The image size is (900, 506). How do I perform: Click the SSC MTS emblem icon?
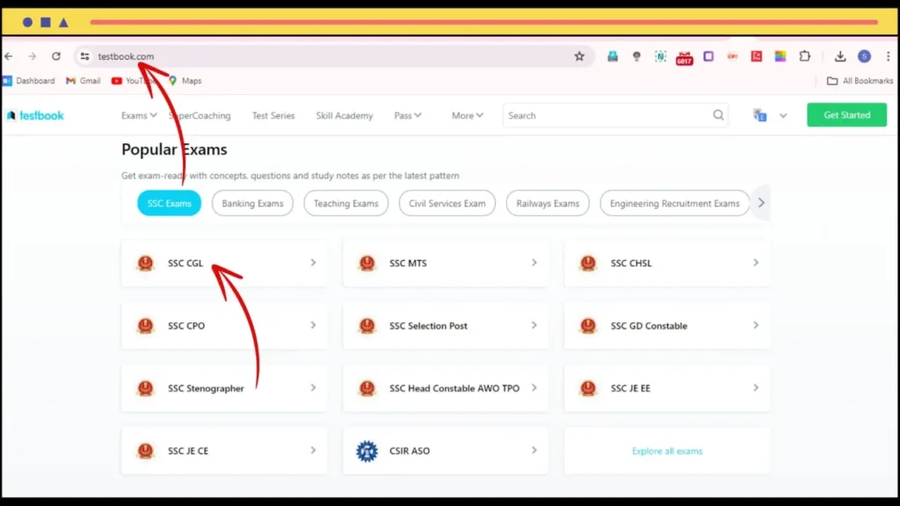point(367,263)
